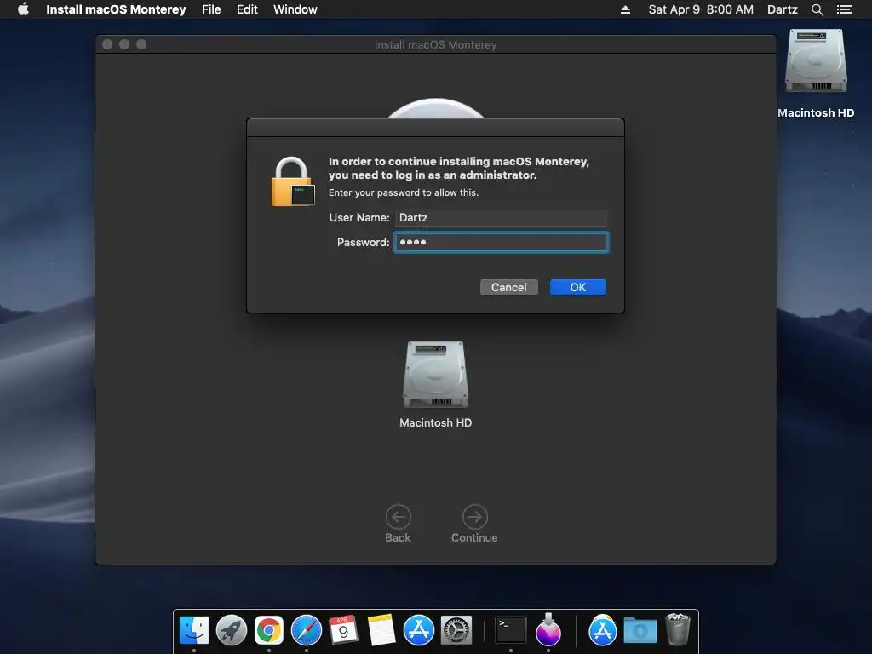Screen dimensions: 872x654
Task: Open the Dartz user menu
Action: click(x=782, y=9)
